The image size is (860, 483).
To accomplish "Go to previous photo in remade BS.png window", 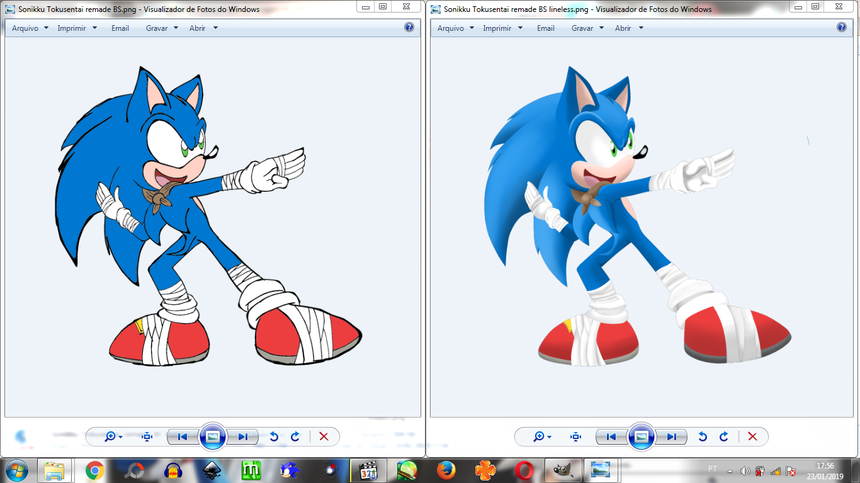I will click(x=182, y=436).
